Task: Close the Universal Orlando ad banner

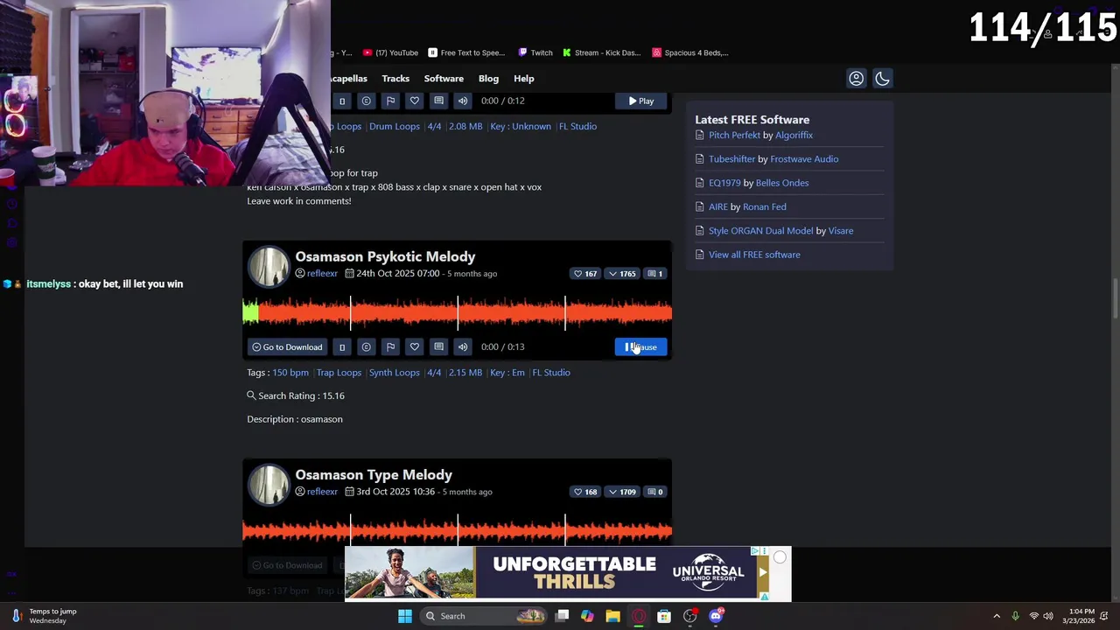Action: [x=780, y=557]
